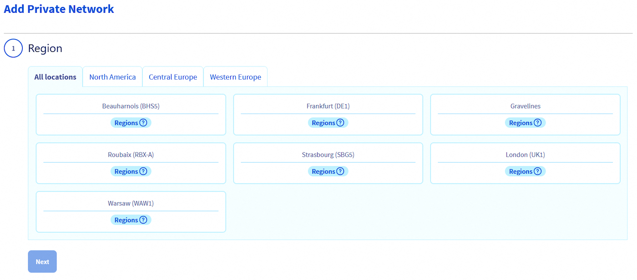This screenshot has width=637, height=280.
Task: Switch to the North America tab
Action: pos(112,76)
